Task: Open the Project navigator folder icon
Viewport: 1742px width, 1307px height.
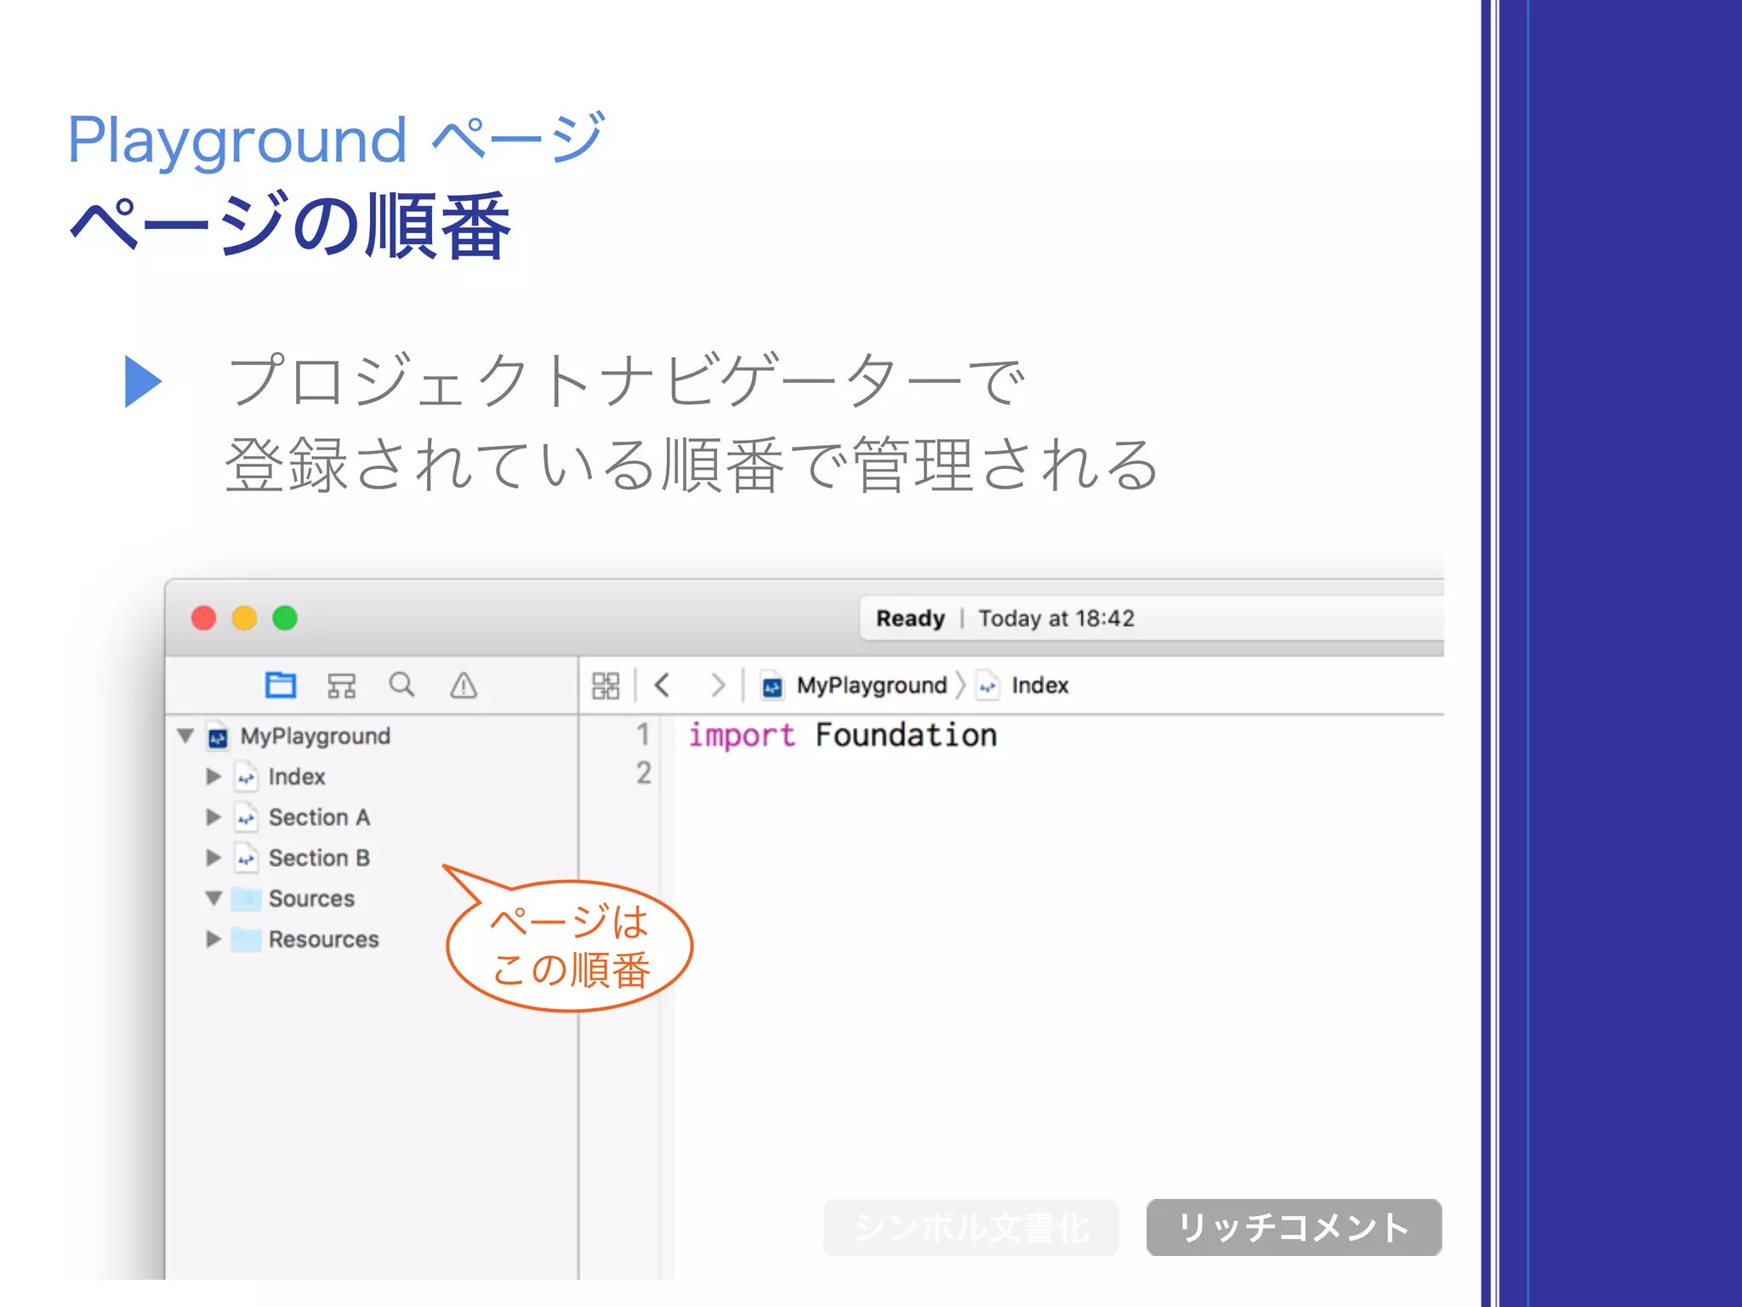Action: tap(280, 685)
